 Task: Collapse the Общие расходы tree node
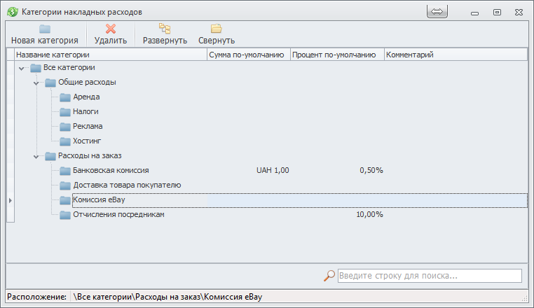point(36,83)
